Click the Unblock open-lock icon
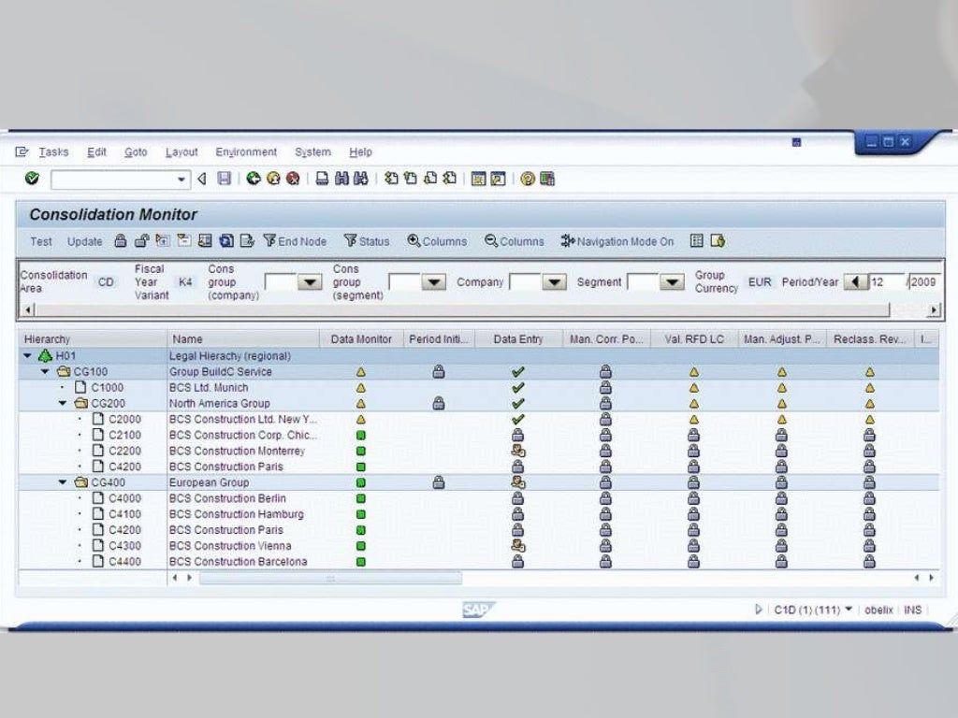The height and width of the screenshot is (718, 958). (x=142, y=241)
